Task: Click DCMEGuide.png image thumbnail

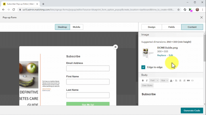Action: click(148, 53)
